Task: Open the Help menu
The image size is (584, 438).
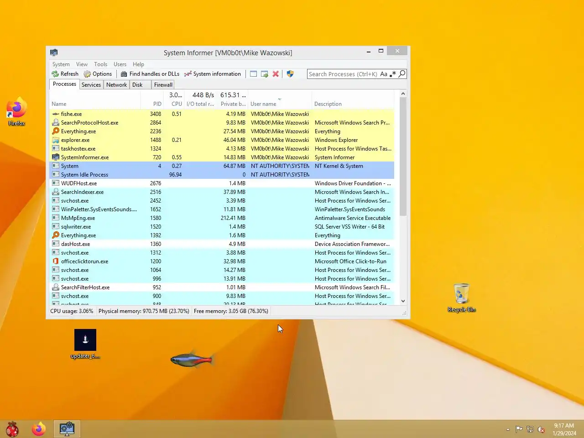Action: coord(138,64)
